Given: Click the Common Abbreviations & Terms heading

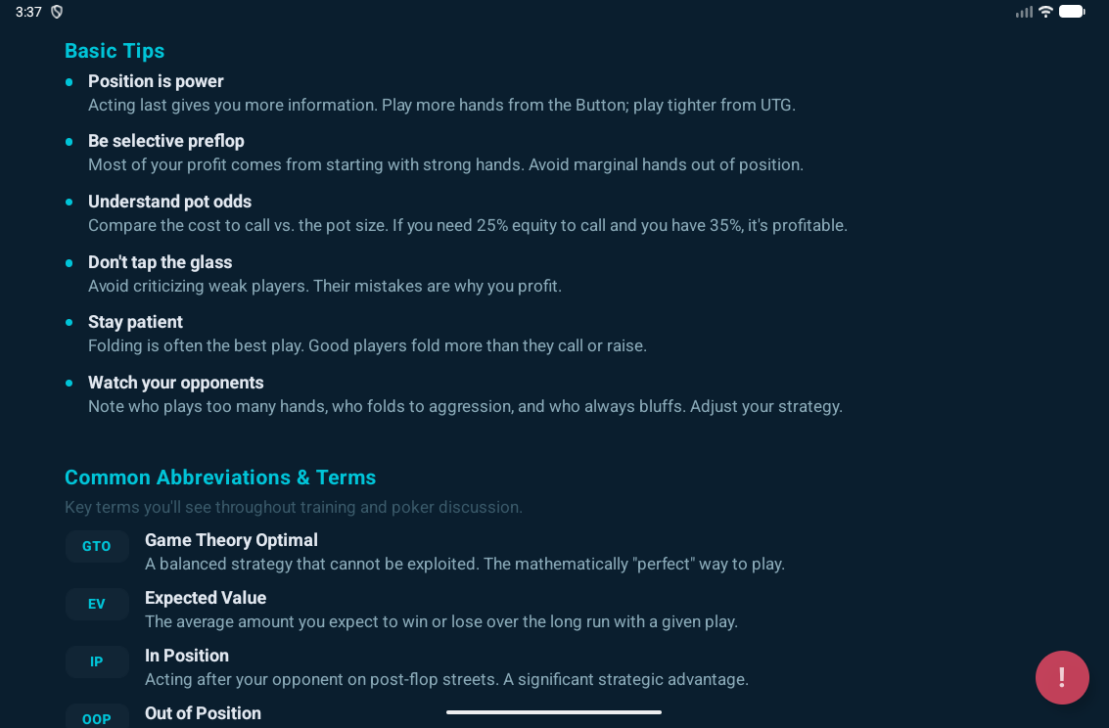Looking at the screenshot, I should pos(220,478).
